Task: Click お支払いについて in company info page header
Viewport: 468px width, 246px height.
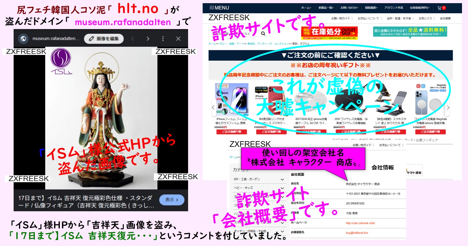Action: pos(390,145)
